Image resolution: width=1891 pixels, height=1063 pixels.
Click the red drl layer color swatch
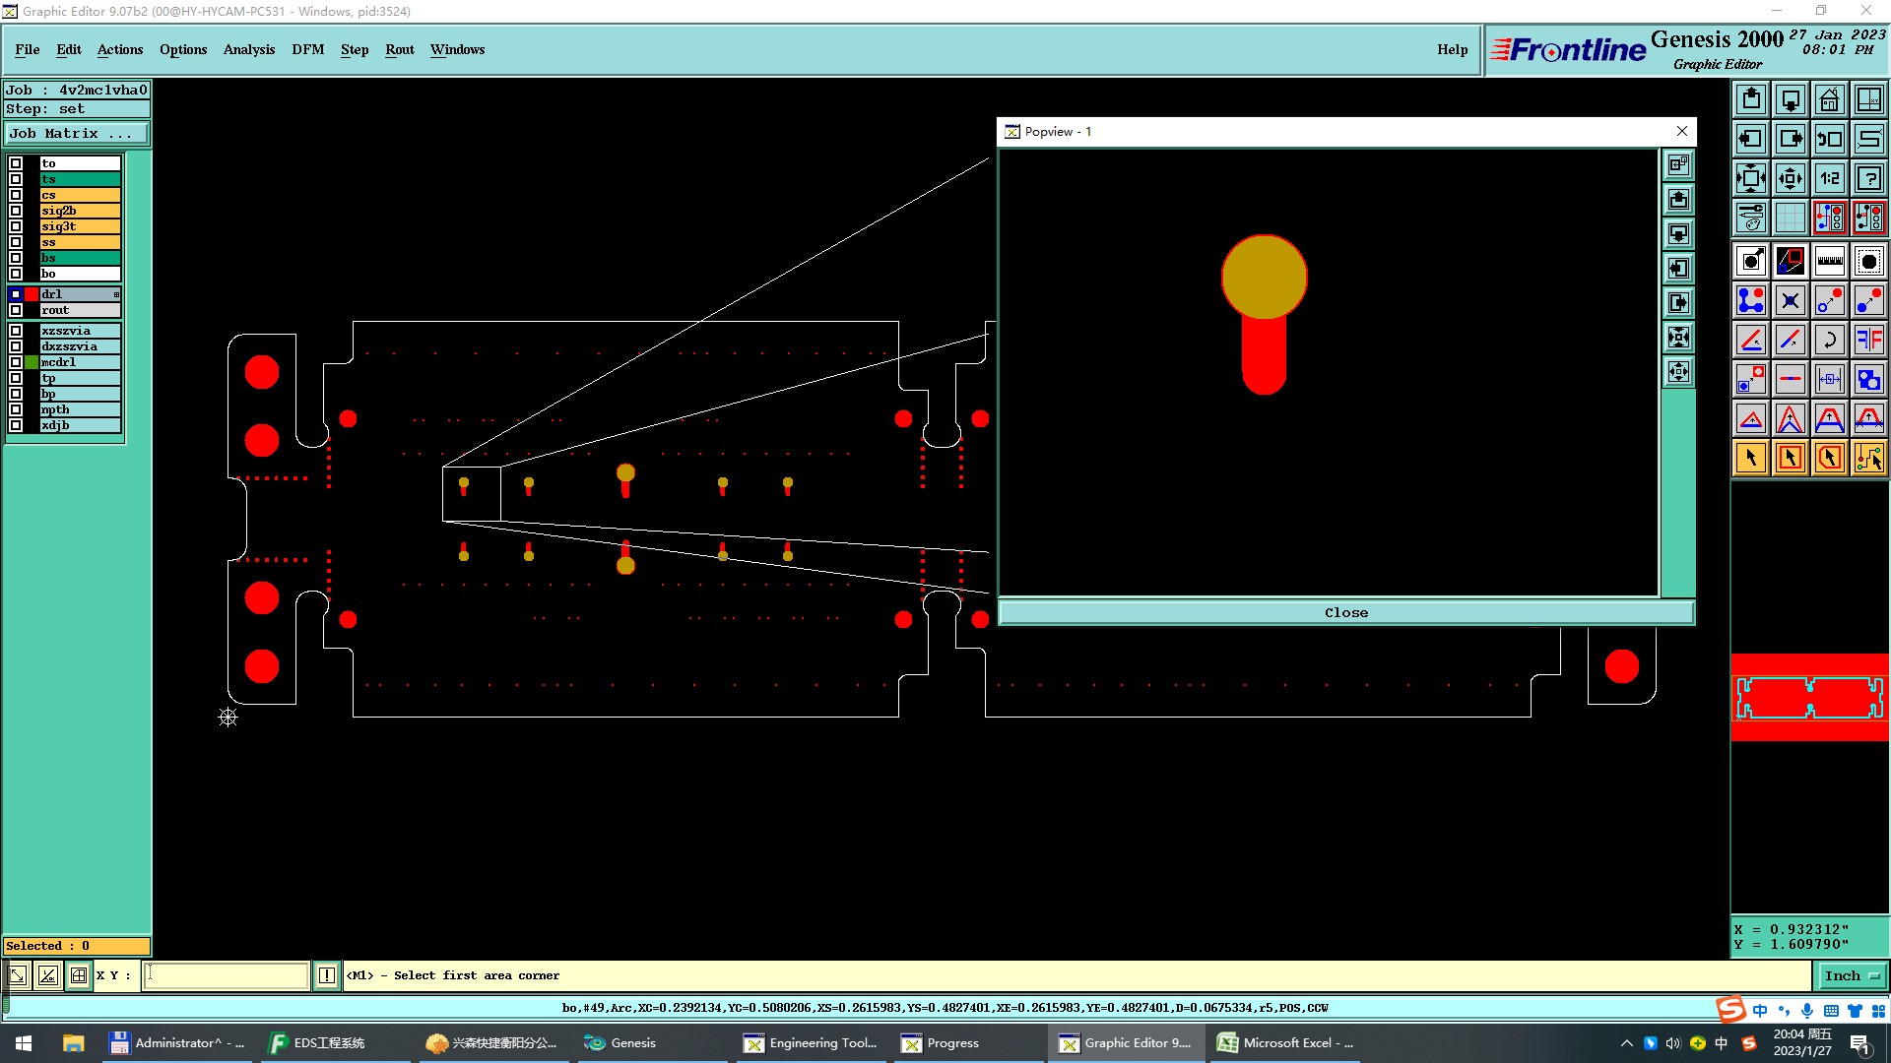tap(32, 294)
